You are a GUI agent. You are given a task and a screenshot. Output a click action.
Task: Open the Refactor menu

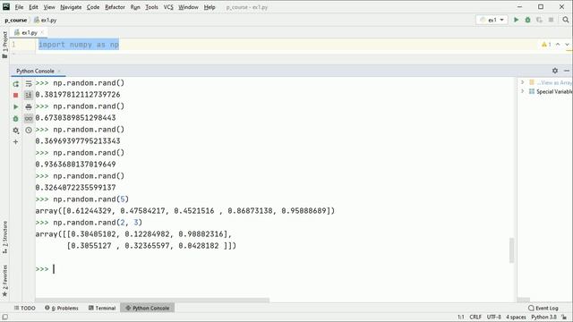(115, 7)
